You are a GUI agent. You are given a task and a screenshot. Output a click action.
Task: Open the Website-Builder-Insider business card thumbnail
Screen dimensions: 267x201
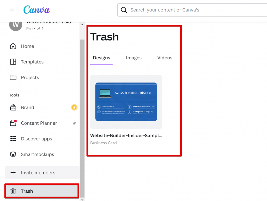tap(126, 102)
